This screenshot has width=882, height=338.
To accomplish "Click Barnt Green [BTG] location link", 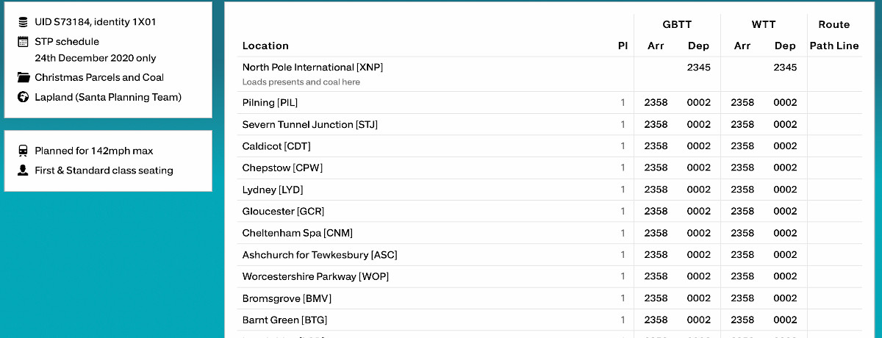I will pos(284,320).
